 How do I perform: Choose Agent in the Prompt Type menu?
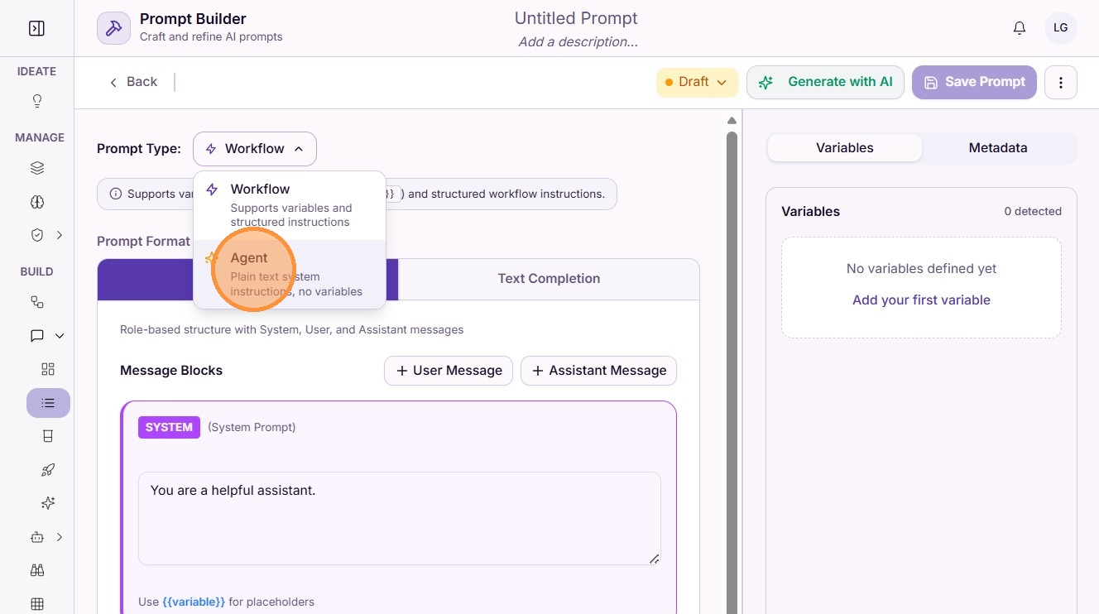pos(290,274)
